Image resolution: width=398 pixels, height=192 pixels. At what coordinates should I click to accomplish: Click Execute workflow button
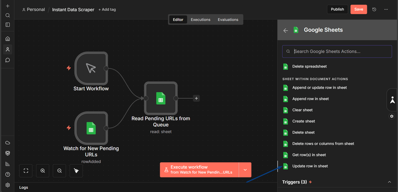[199, 170]
